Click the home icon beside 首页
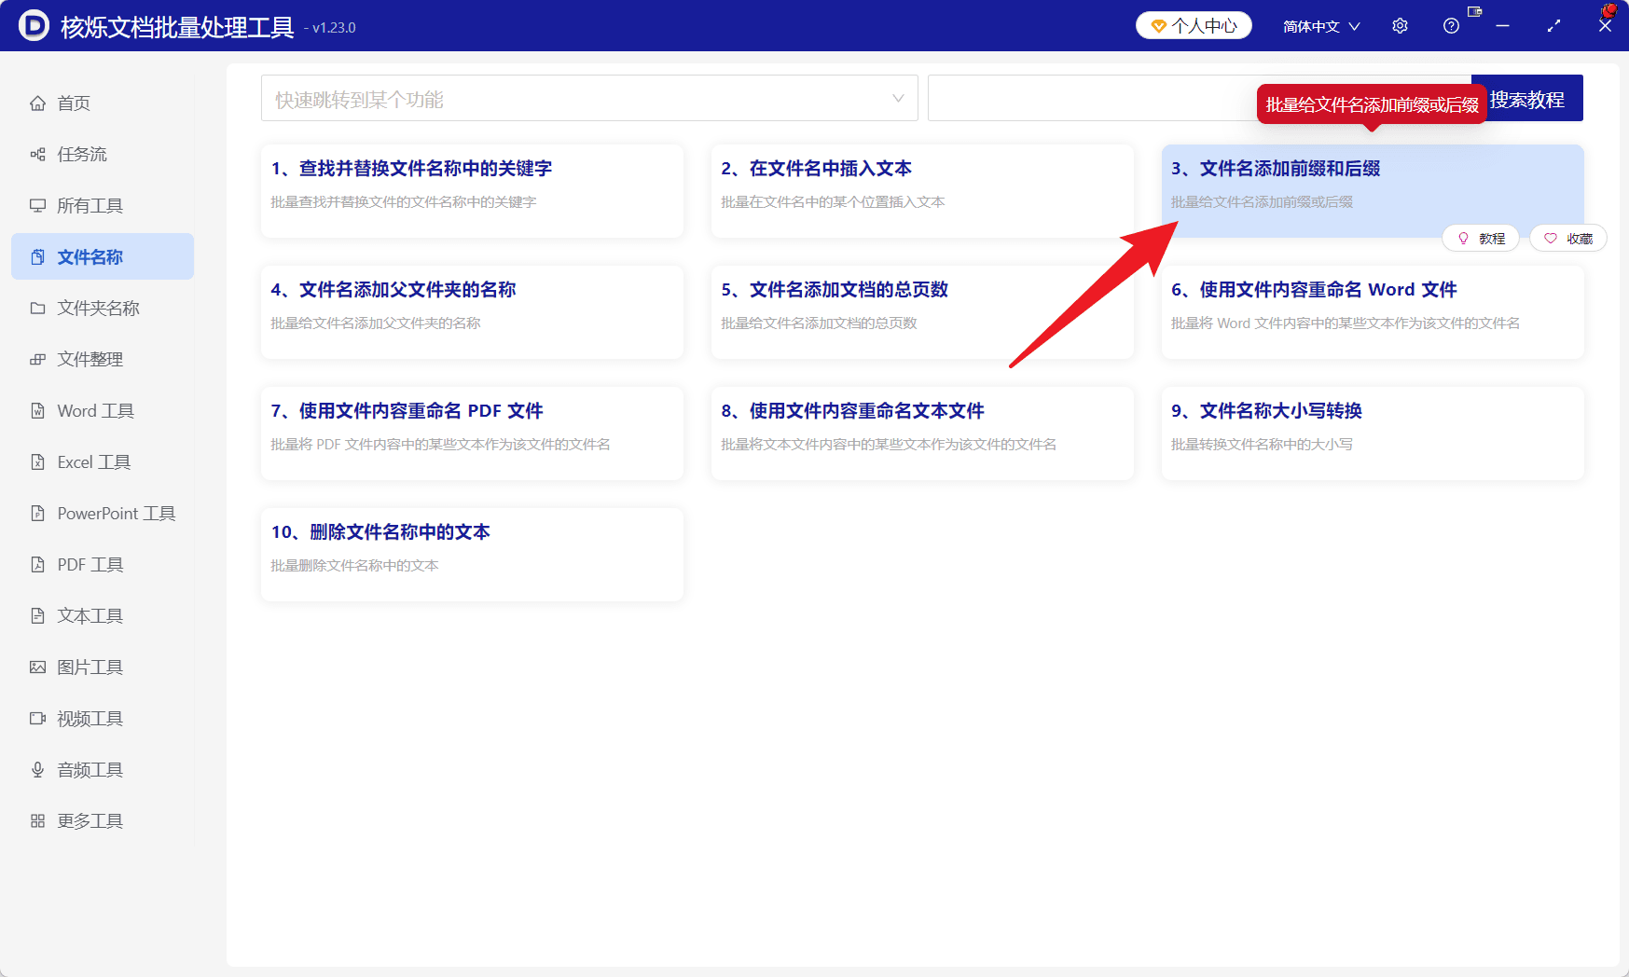Image resolution: width=1629 pixels, height=977 pixels. tap(37, 103)
